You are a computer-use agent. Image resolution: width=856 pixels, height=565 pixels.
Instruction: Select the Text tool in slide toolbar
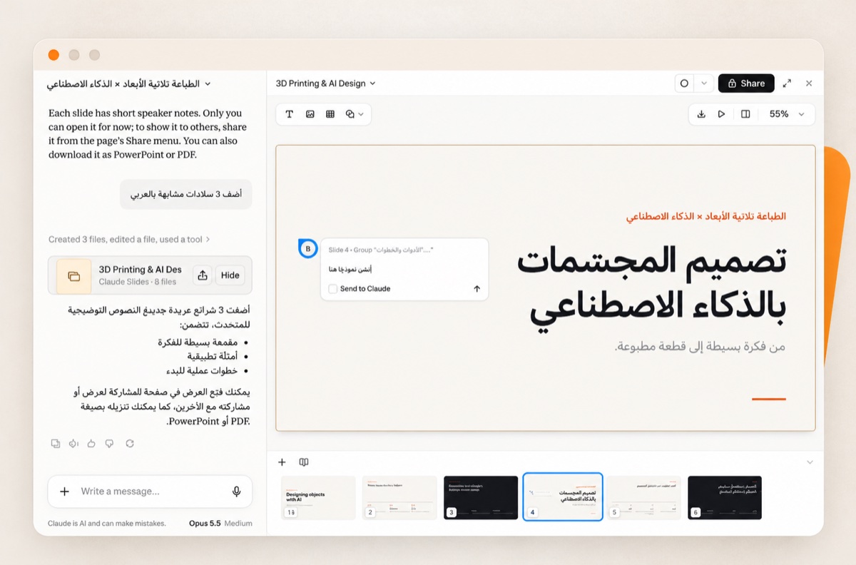pyautogui.click(x=290, y=114)
